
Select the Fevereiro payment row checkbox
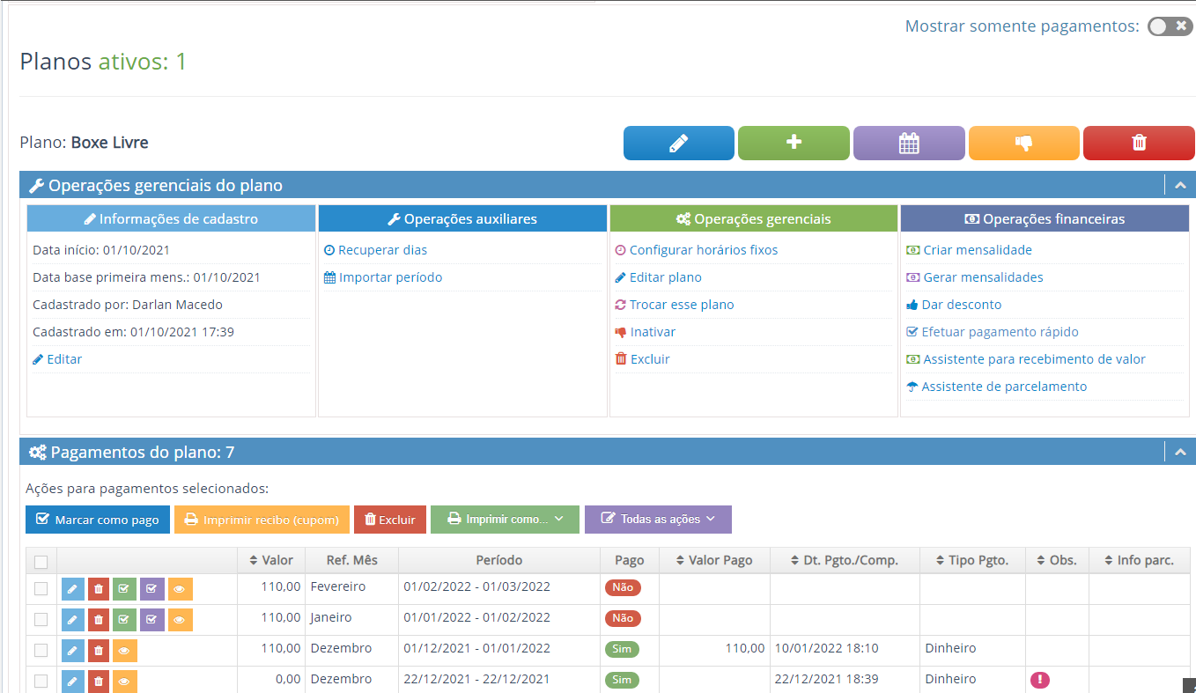41,589
